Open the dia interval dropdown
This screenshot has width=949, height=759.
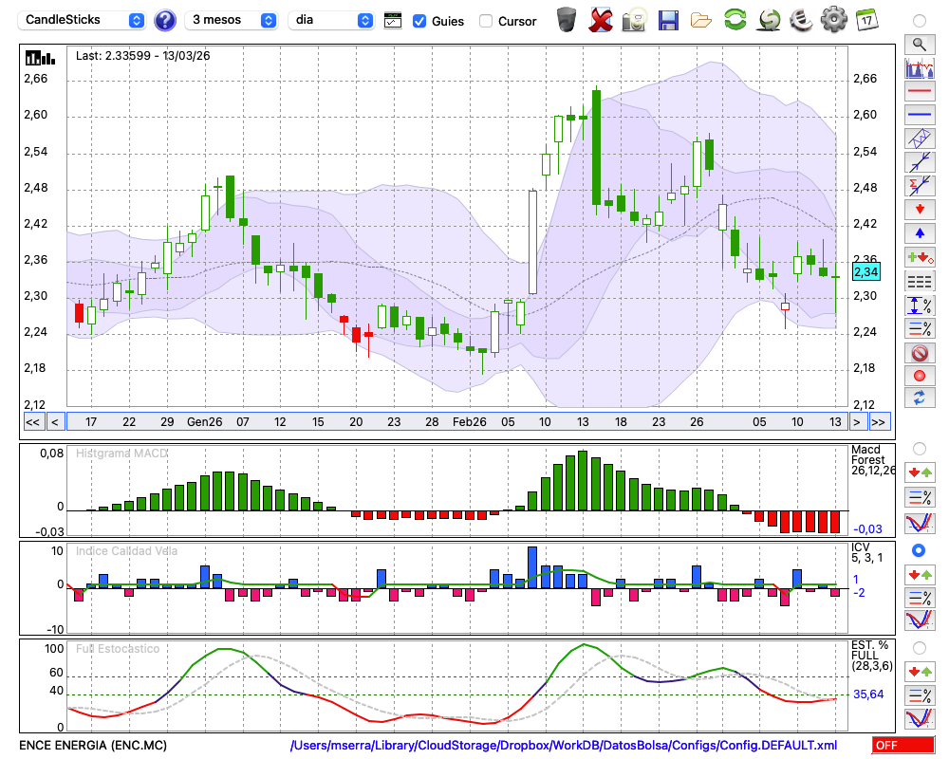[x=332, y=20]
